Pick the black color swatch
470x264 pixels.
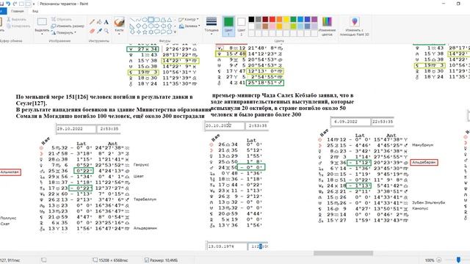tap(251, 20)
